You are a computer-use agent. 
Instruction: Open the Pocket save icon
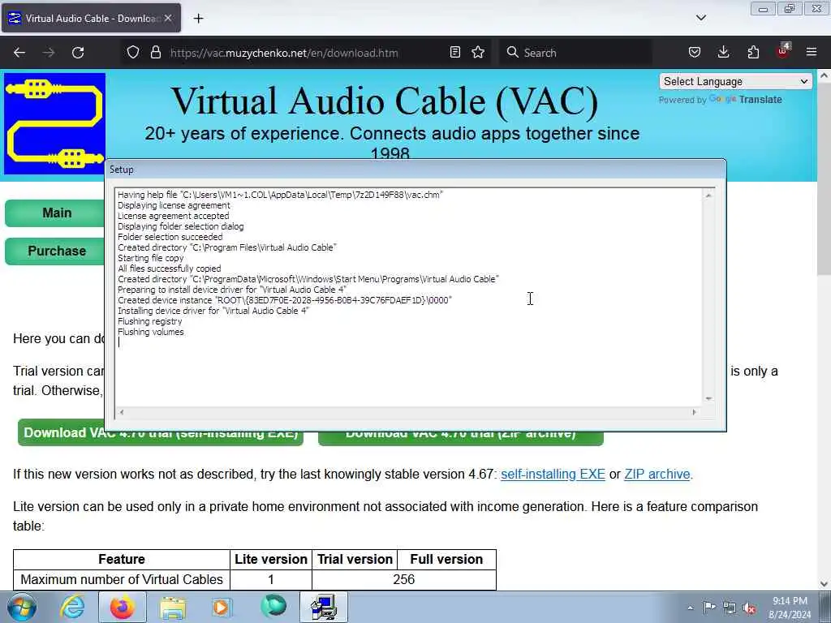pyautogui.click(x=695, y=52)
